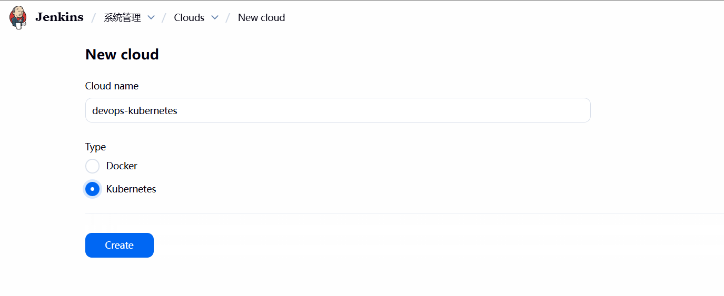Select the New cloud breadcrumb item
The height and width of the screenshot is (296, 724).
pos(261,17)
